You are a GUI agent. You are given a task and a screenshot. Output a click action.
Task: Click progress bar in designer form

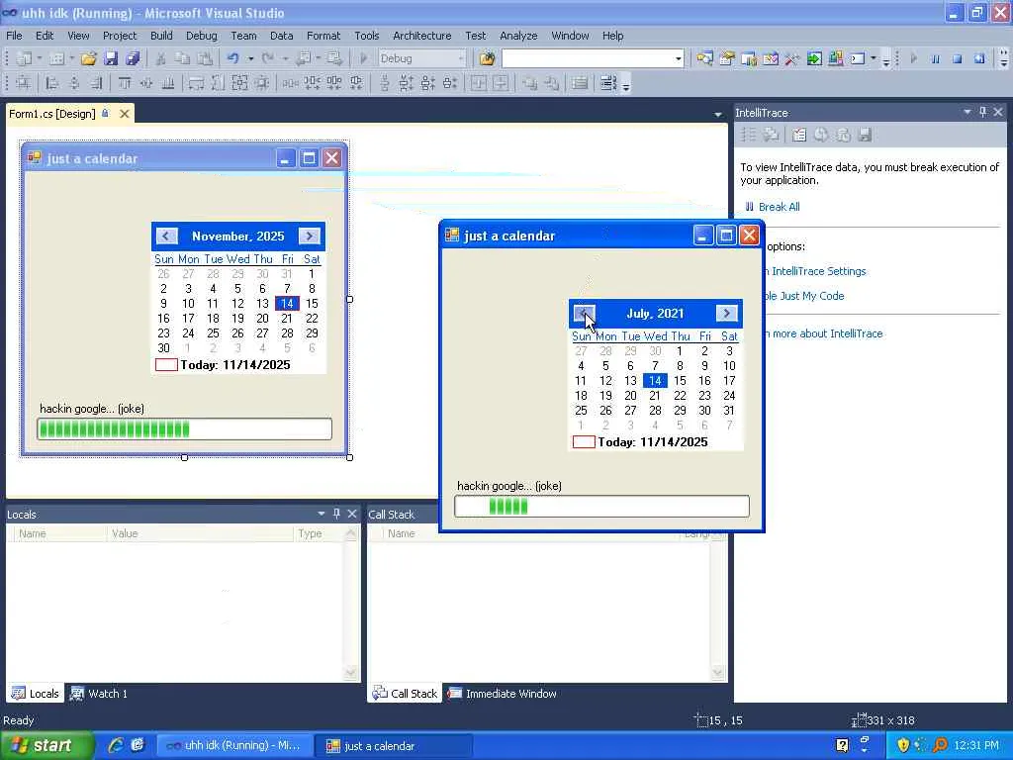pos(184,428)
